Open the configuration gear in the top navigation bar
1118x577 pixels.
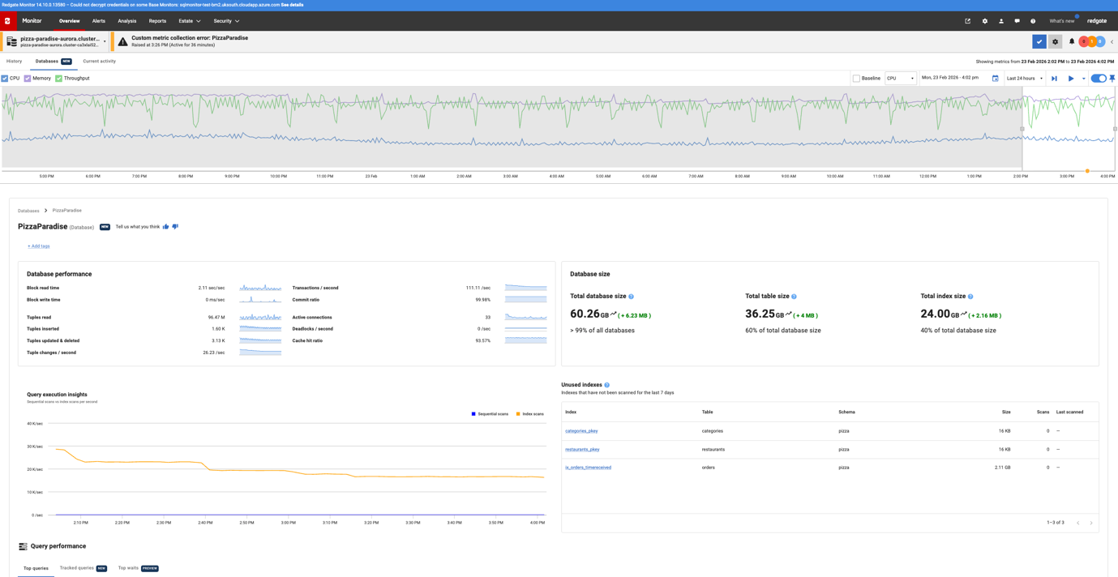click(985, 21)
